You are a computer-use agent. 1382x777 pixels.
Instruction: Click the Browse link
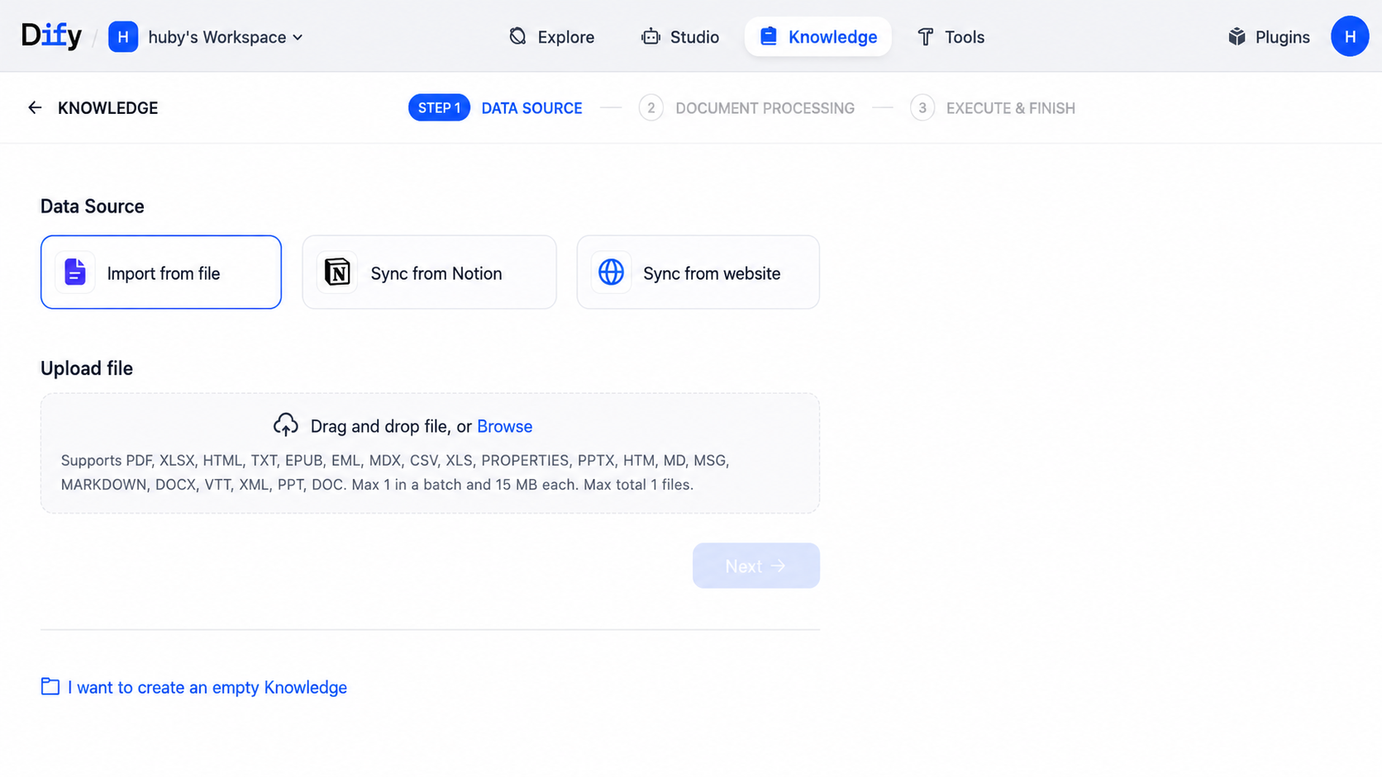[x=504, y=426]
